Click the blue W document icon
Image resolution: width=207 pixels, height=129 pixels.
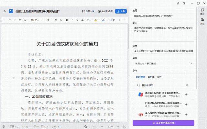tap(11, 11)
